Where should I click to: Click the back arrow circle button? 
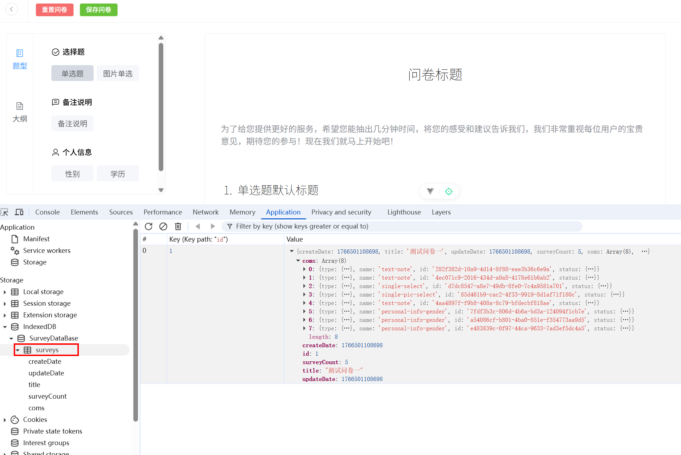12,10
